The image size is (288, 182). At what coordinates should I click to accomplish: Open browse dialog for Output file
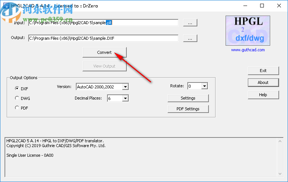click(190, 38)
